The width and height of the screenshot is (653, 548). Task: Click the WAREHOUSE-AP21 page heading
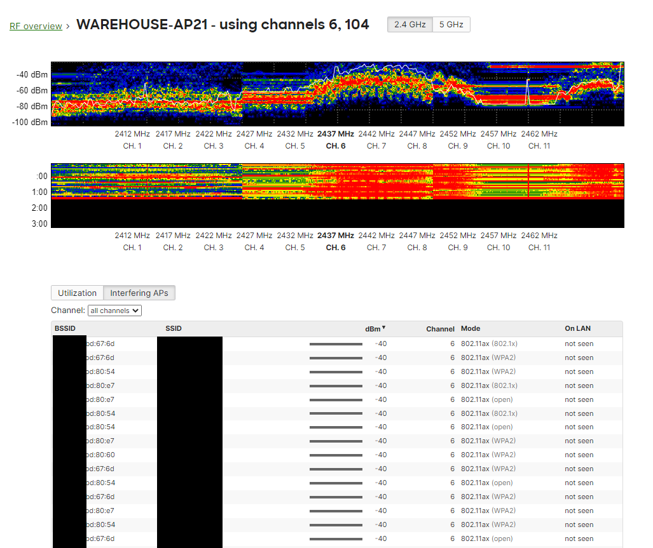[223, 25]
